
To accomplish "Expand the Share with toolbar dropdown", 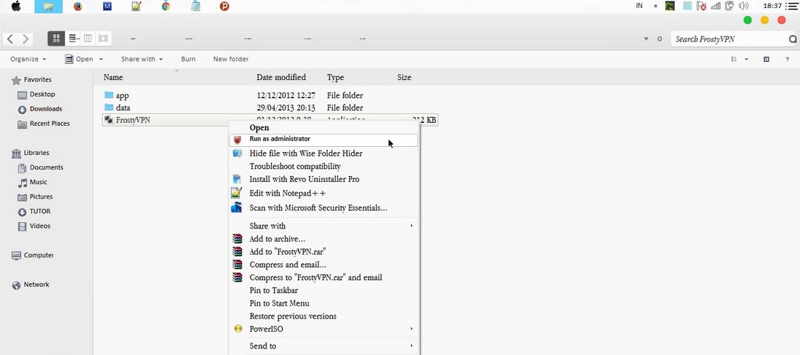I will pos(141,59).
